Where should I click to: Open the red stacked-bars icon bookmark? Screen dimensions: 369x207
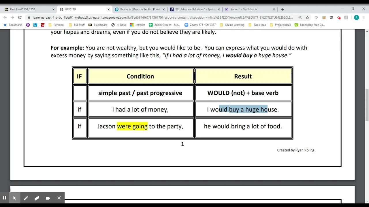pyautogui.click(x=43, y=25)
